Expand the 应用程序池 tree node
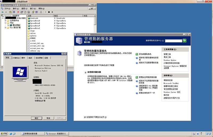Image resolution: width=213 pixels, height=137 pixels. (x=5, y=21)
